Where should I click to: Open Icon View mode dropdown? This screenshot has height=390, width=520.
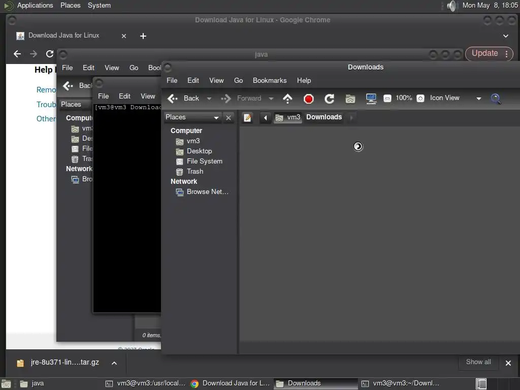point(456,98)
